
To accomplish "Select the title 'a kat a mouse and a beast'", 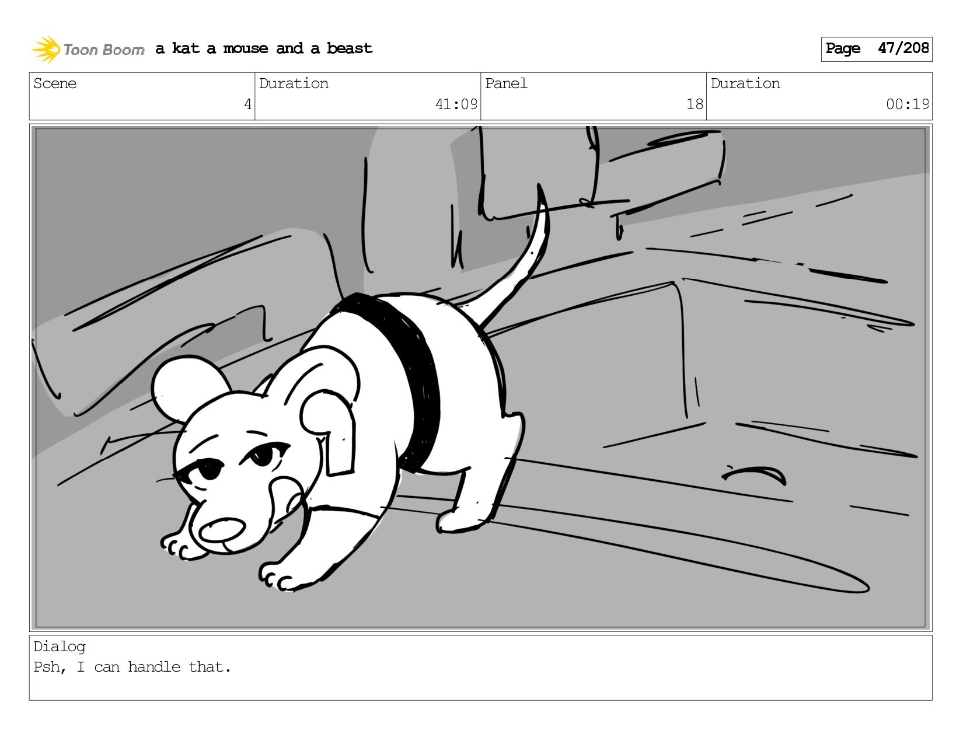I will (x=264, y=48).
